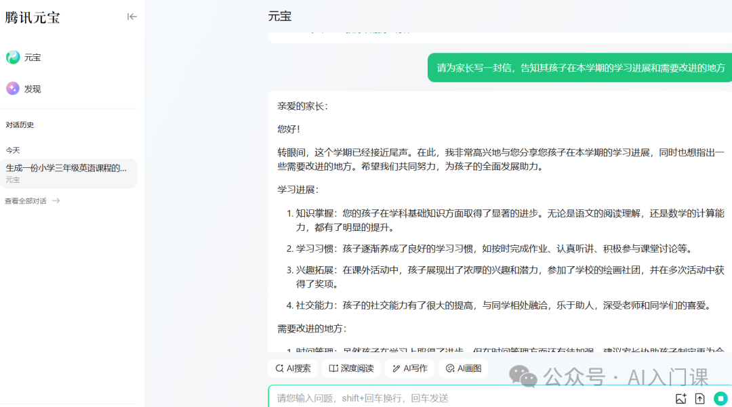Click the paragraph starting 转眼间
The image size is (732, 407).
501,159
